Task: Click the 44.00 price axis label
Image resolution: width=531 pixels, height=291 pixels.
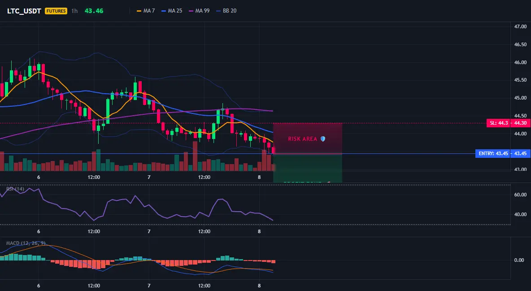Action: 520,134
